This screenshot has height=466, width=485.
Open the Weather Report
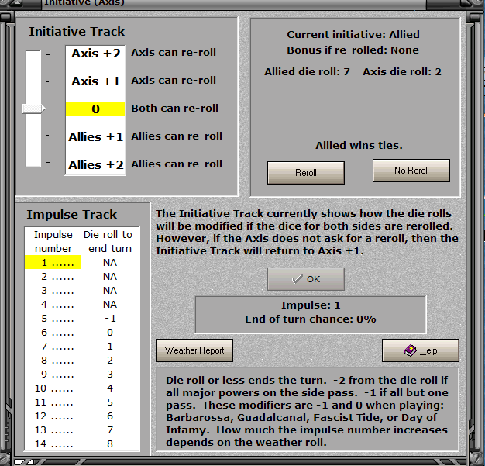(x=194, y=350)
